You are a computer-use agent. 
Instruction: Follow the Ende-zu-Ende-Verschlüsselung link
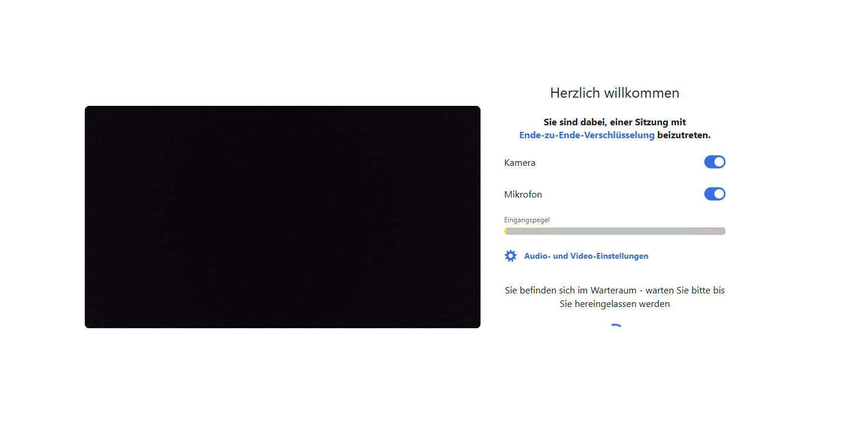pyautogui.click(x=587, y=135)
